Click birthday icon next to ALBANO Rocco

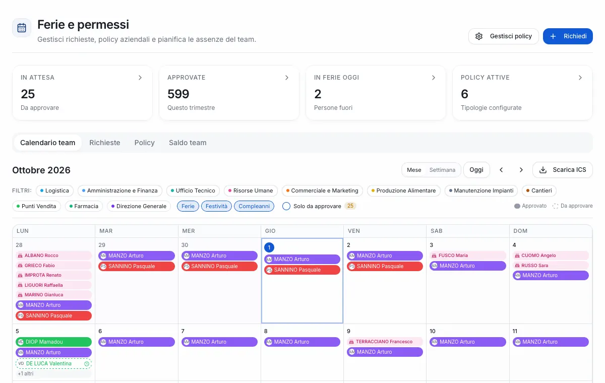[20, 256]
